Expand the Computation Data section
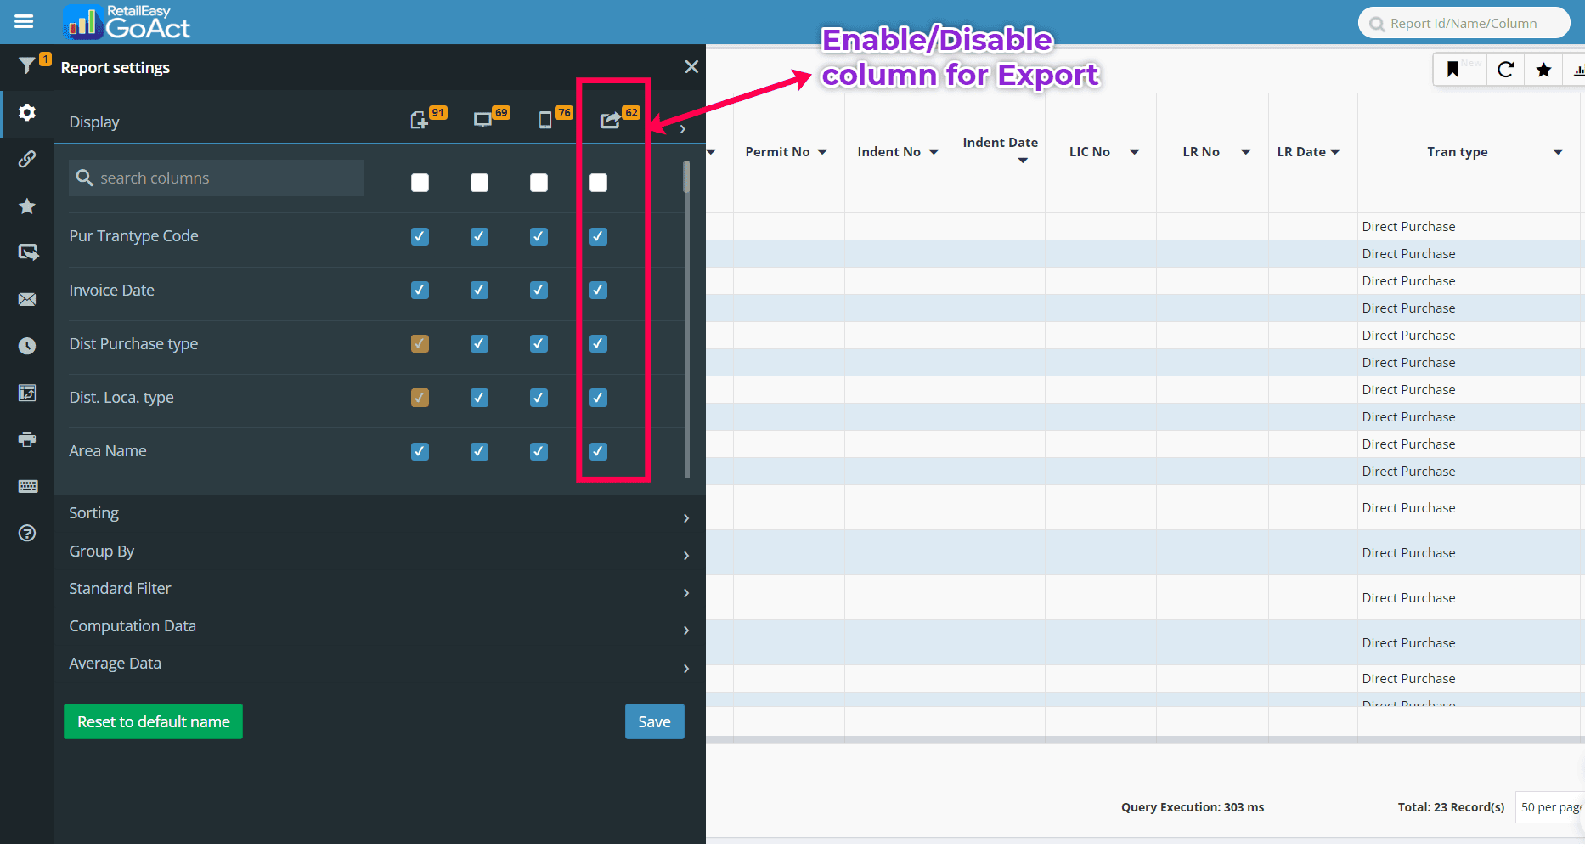 379,626
